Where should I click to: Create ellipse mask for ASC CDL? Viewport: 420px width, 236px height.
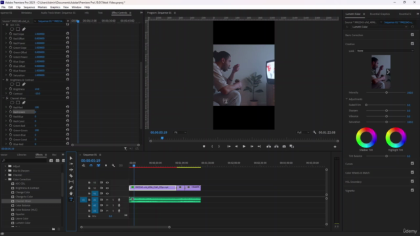[x=12, y=29]
